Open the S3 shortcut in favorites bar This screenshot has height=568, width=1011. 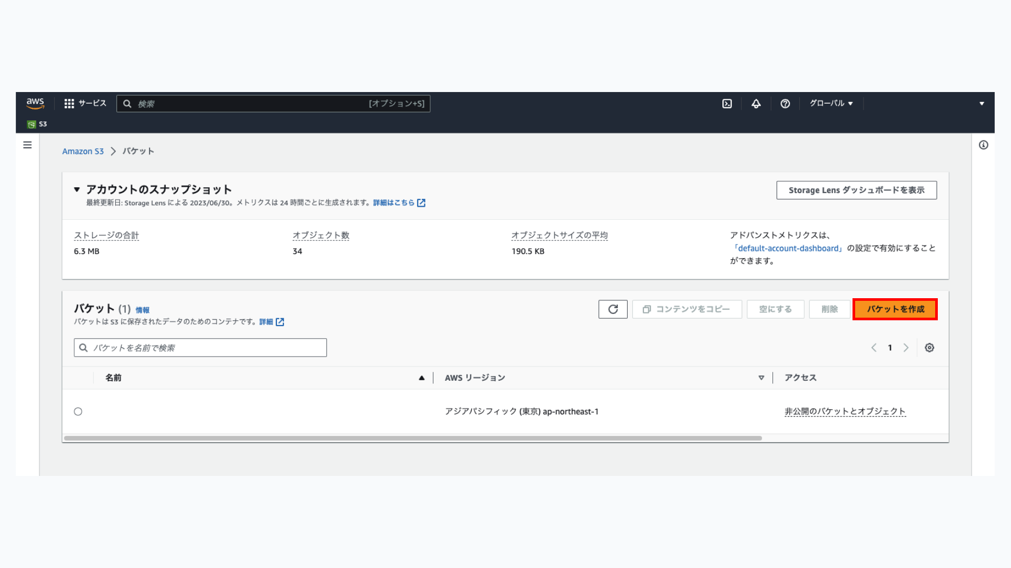[x=37, y=124]
